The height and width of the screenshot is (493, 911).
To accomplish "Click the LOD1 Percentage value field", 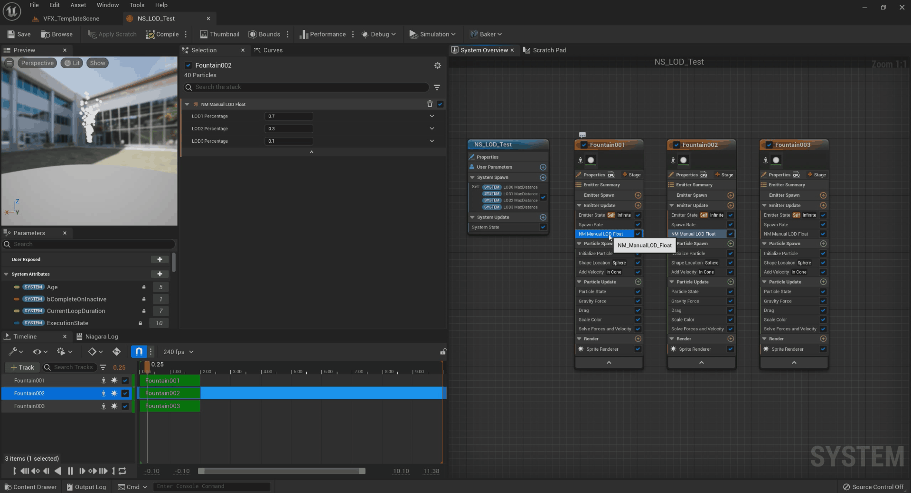I will click(x=289, y=116).
